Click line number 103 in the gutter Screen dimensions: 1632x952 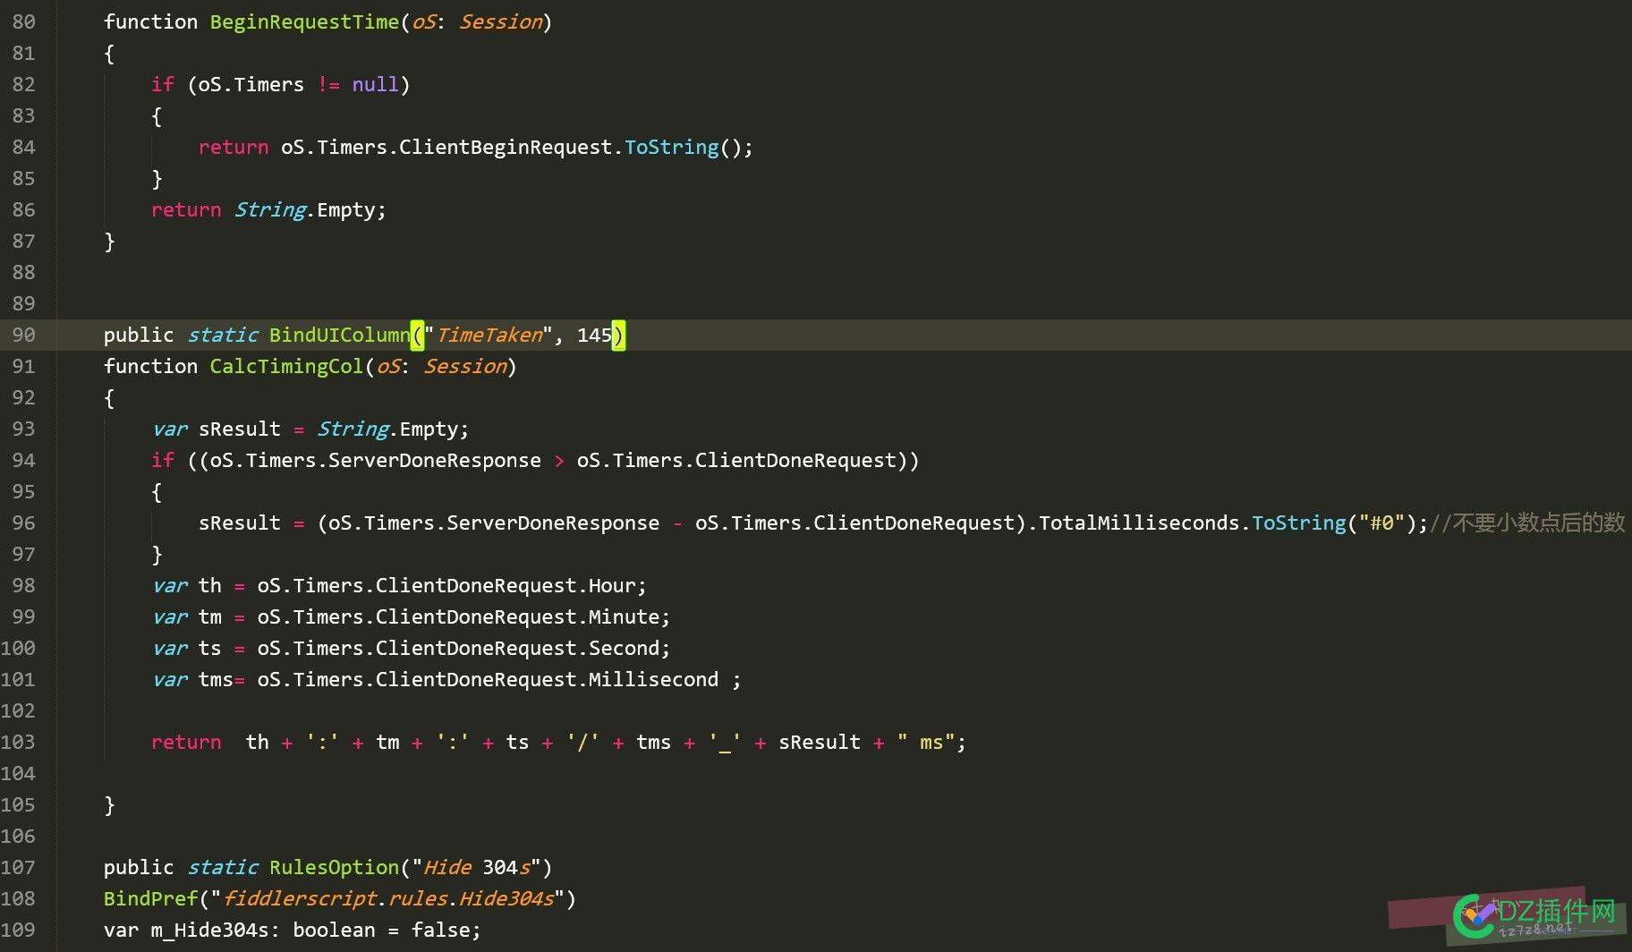(18, 742)
